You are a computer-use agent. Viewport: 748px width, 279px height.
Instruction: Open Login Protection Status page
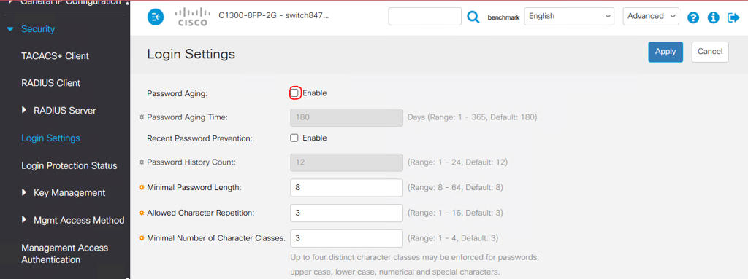click(69, 165)
